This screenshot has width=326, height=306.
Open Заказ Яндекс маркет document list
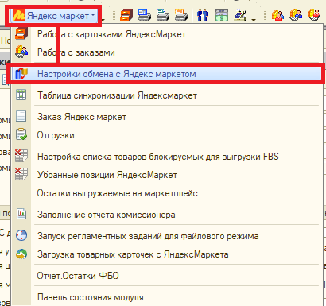pos(167,117)
